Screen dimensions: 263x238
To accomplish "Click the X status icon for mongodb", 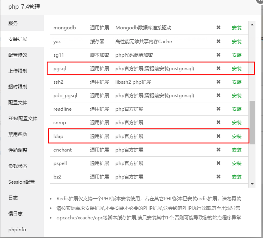I will coord(218,28).
